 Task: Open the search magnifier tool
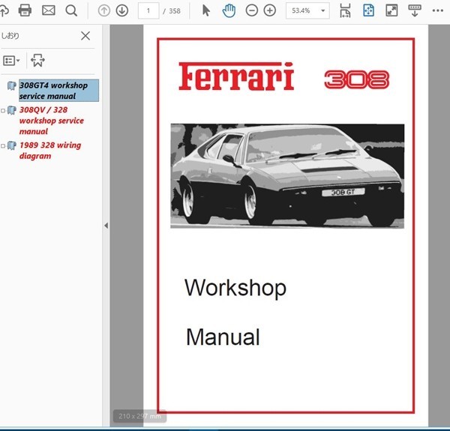pos(71,11)
